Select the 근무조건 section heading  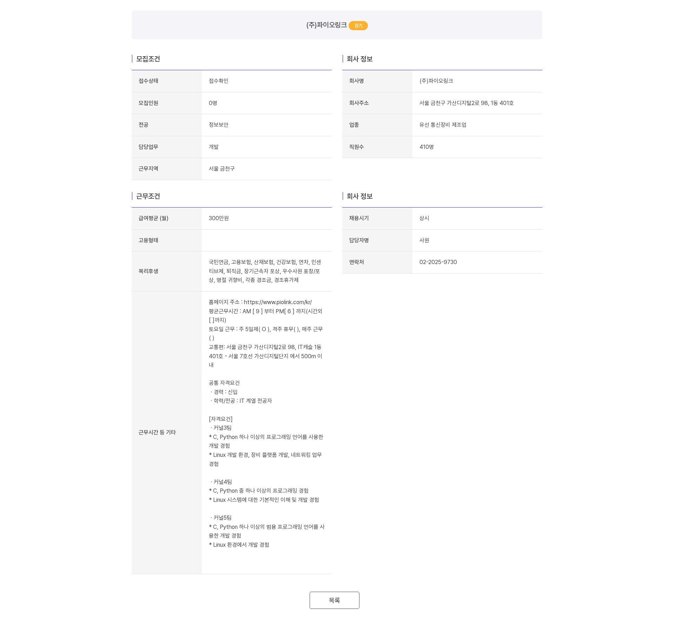click(148, 196)
